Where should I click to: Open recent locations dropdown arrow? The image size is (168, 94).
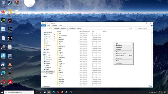(x=48, y=28)
